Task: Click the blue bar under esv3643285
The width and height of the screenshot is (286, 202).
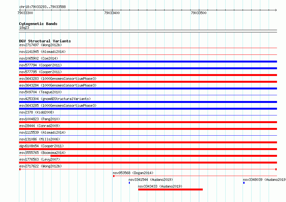Action: pyautogui.click(x=148, y=109)
